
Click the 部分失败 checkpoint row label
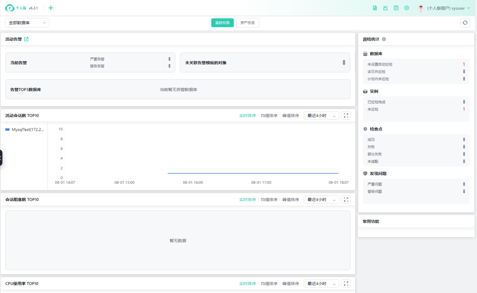[375, 154]
